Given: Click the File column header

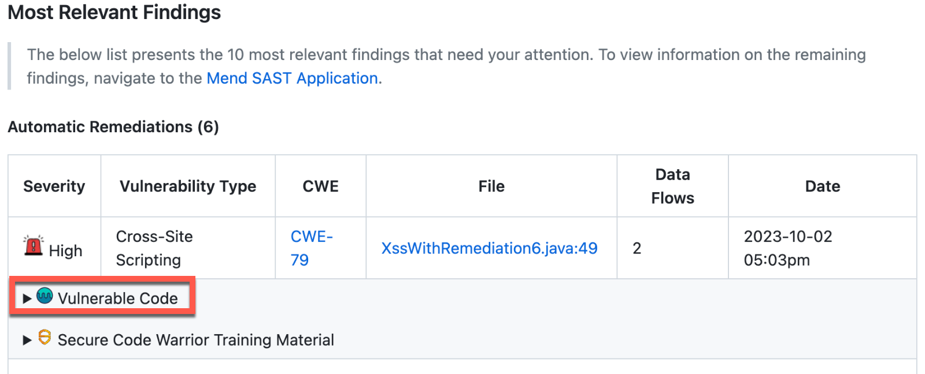Looking at the screenshot, I should coord(491,186).
